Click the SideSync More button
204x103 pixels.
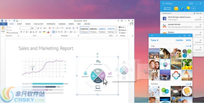point(191,3)
